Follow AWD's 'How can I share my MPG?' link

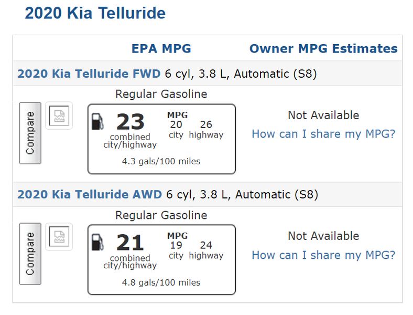pos(323,255)
